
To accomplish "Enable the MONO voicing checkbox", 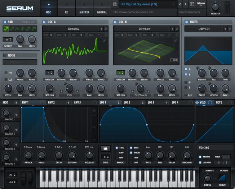I will coord(200,157).
